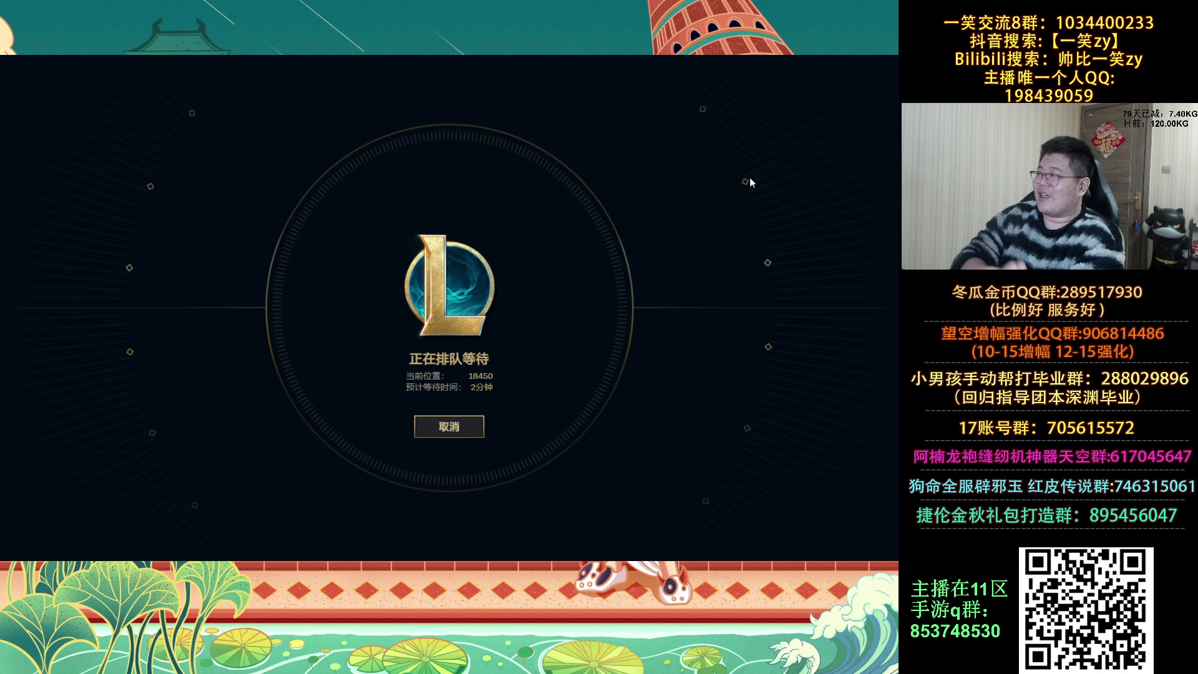Click the QR code image
The width and height of the screenshot is (1198, 674).
coord(1086,610)
